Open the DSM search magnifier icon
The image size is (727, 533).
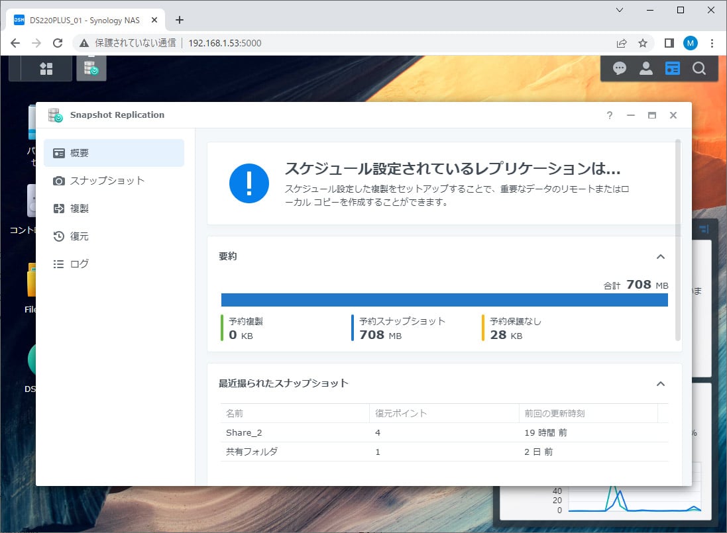699,69
